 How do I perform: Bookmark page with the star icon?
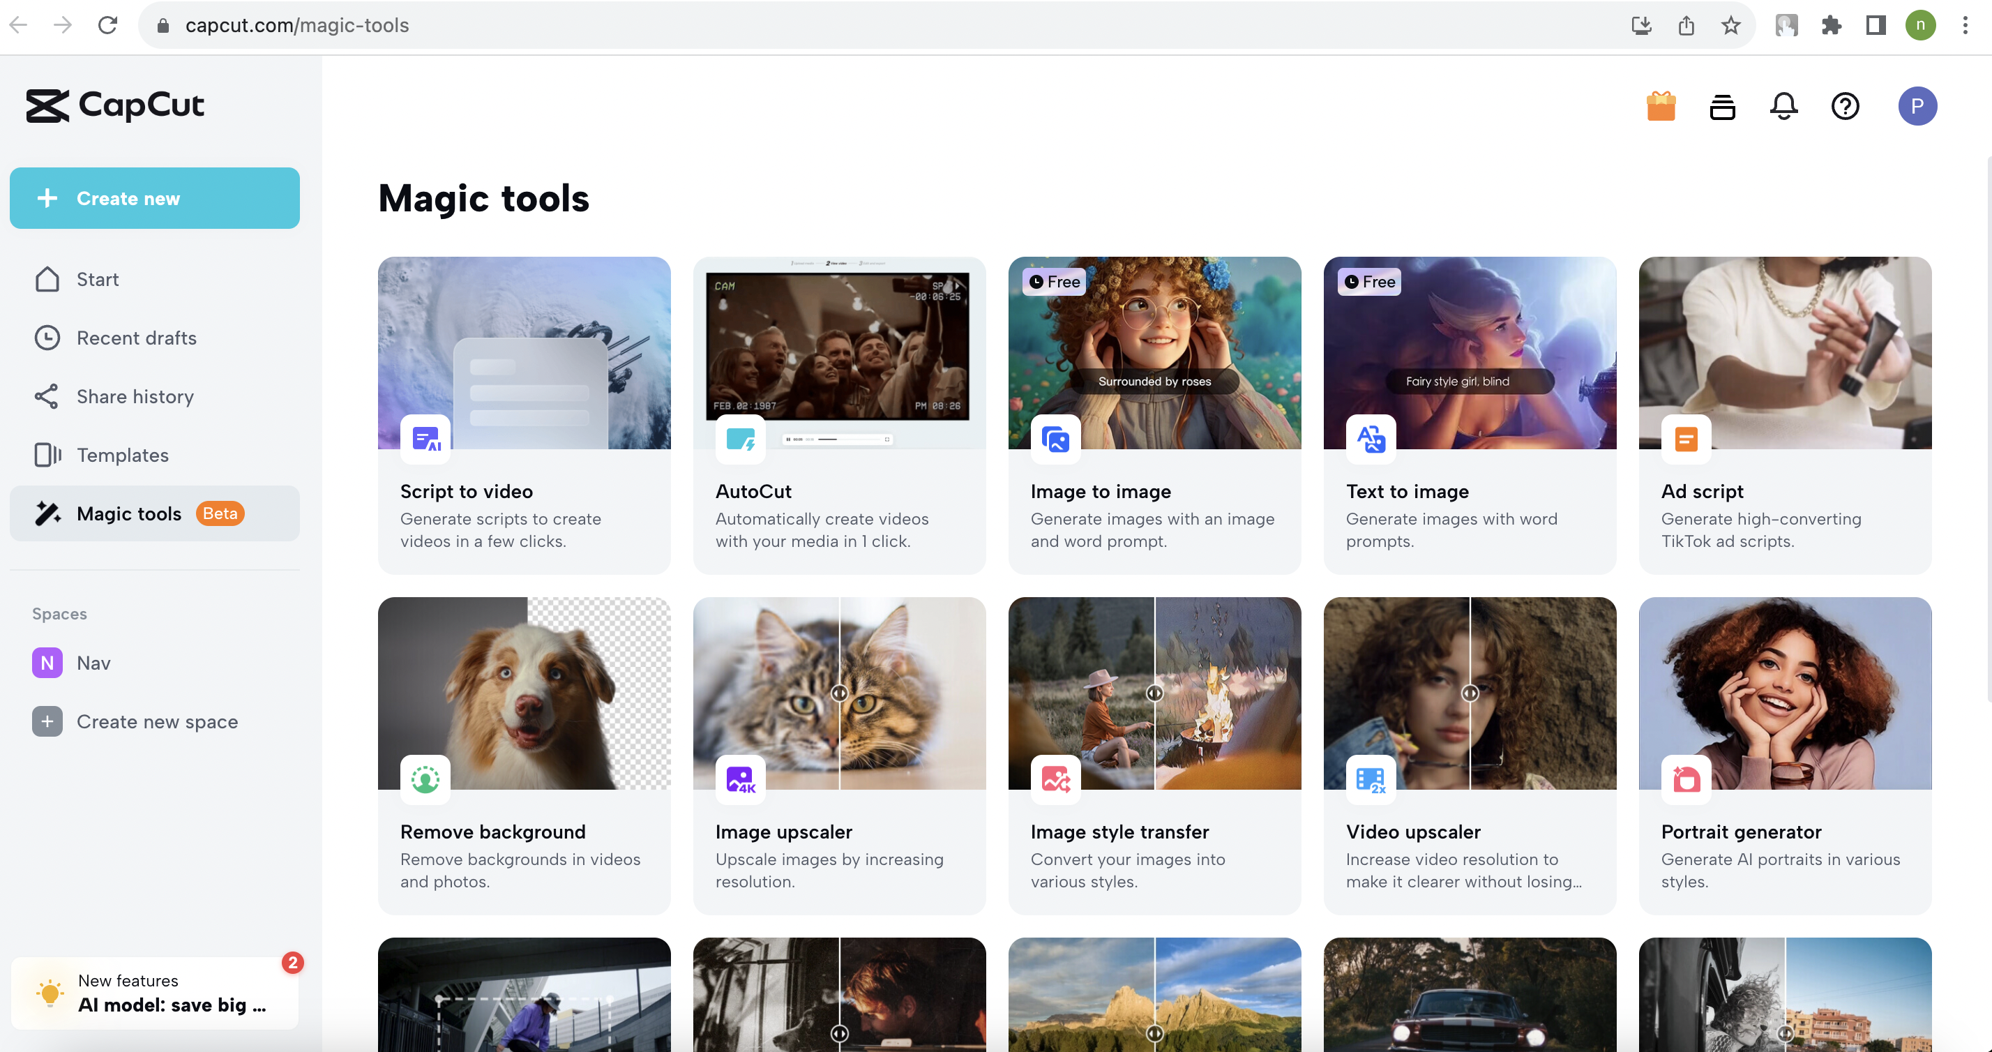[1730, 26]
